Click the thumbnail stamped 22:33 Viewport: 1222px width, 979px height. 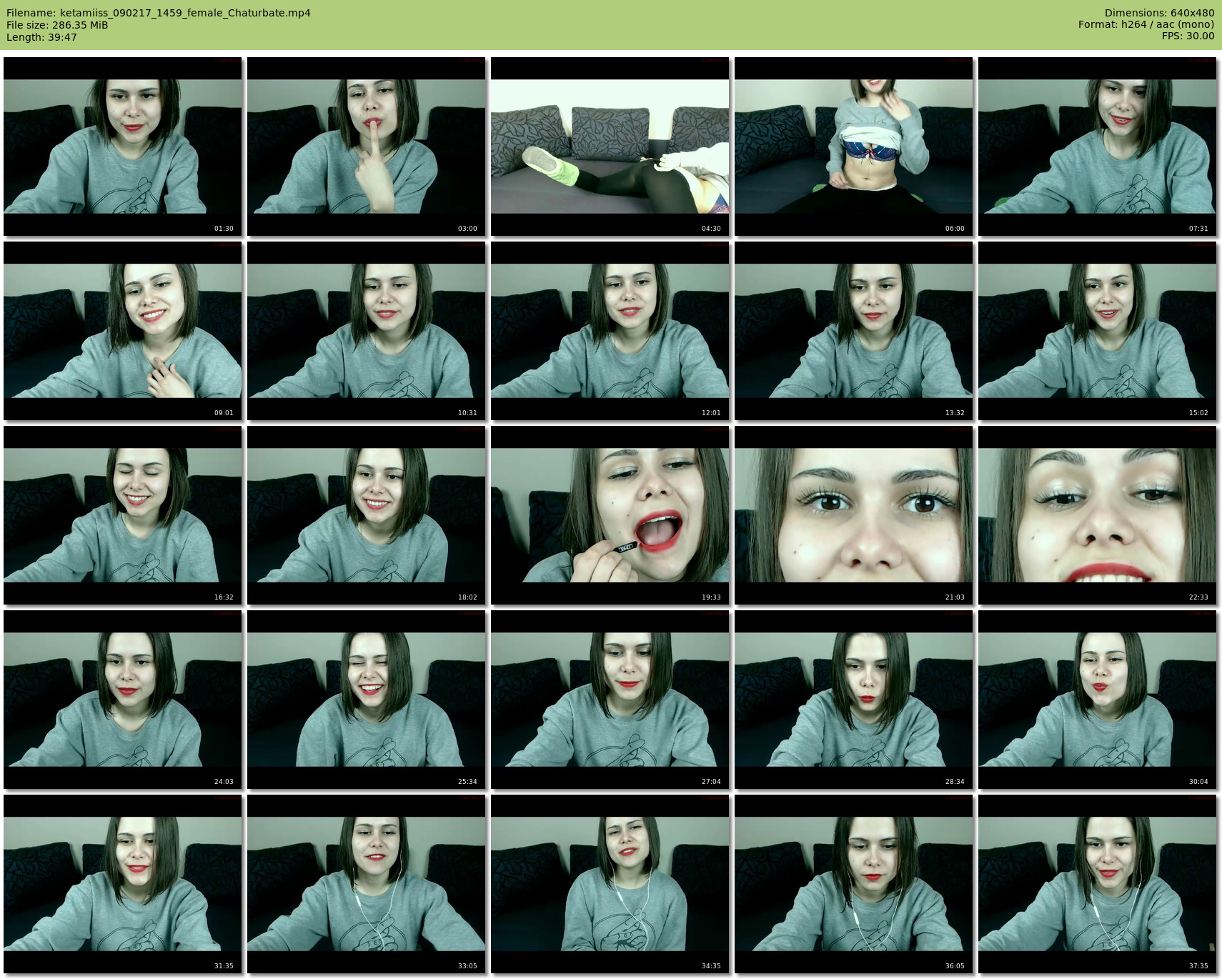pyautogui.click(x=1098, y=515)
